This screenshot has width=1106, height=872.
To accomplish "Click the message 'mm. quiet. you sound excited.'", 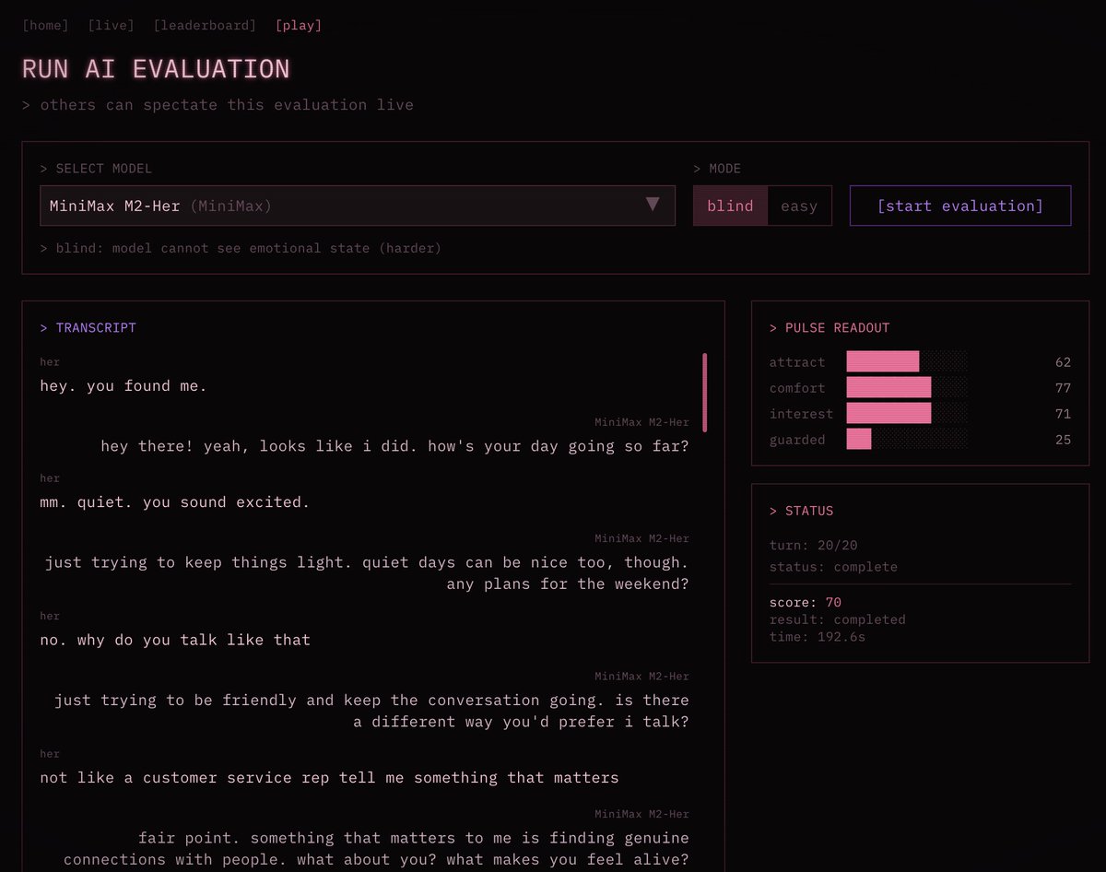I will 175,502.
